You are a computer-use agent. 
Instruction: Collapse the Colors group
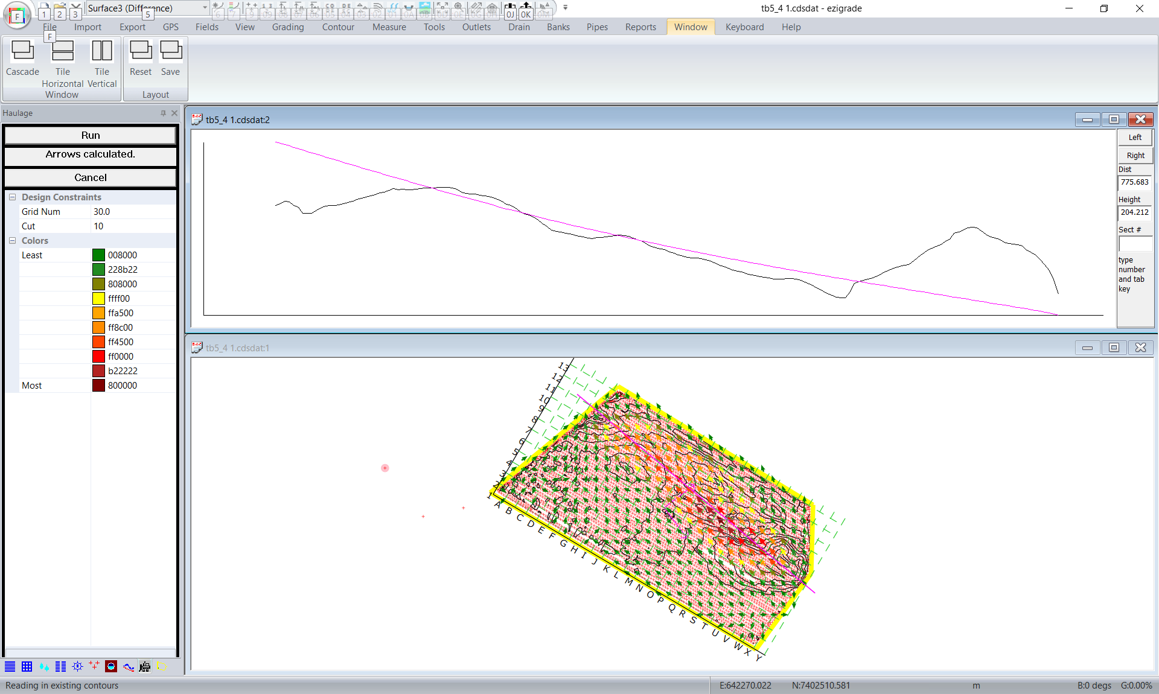point(12,241)
